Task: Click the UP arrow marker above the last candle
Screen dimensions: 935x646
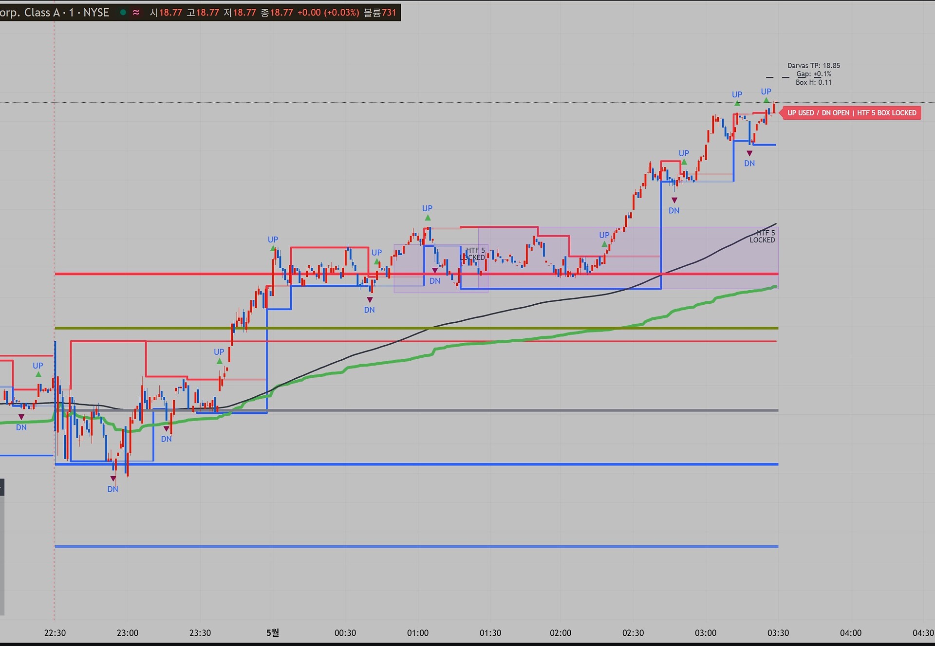Action: (x=767, y=100)
